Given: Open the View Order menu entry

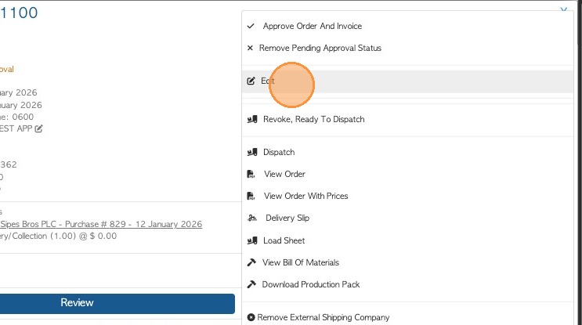Looking at the screenshot, I should [x=284, y=174].
